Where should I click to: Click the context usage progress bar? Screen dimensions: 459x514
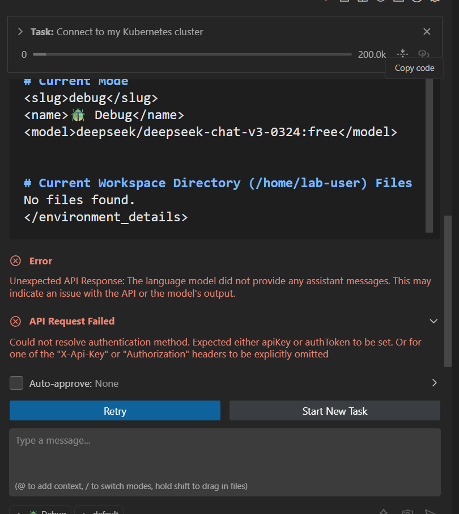[x=192, y=54]
